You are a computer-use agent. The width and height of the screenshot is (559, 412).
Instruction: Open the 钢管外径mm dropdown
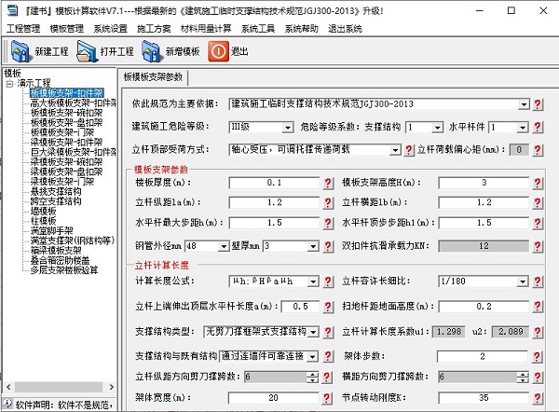[x=224, y=246]
